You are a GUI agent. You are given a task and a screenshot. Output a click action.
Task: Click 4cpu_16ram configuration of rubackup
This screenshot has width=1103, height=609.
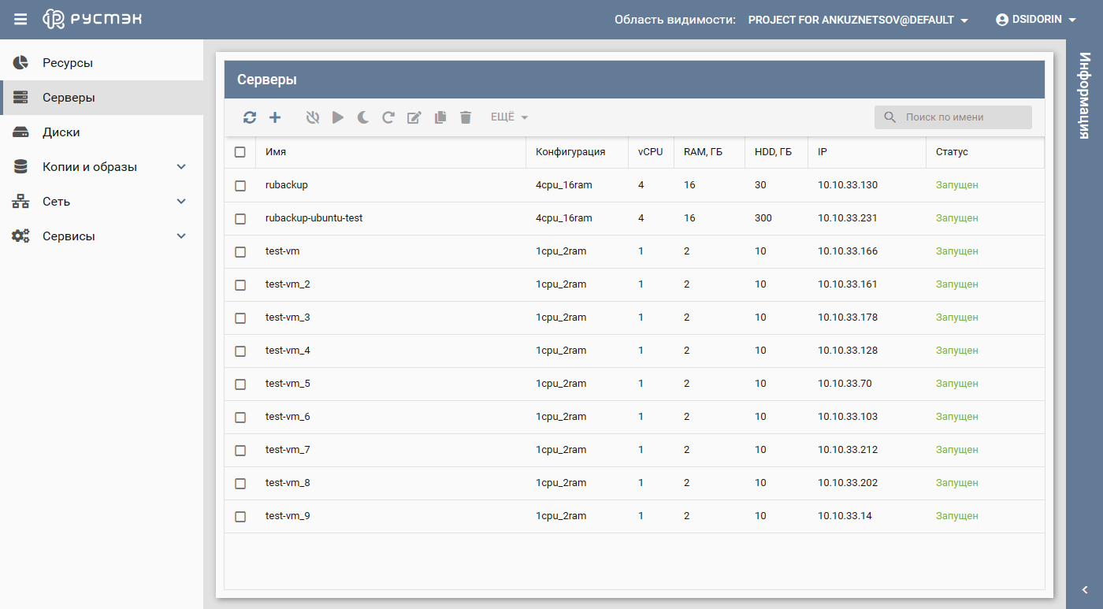pyautogui.click(x=564, y=185)
